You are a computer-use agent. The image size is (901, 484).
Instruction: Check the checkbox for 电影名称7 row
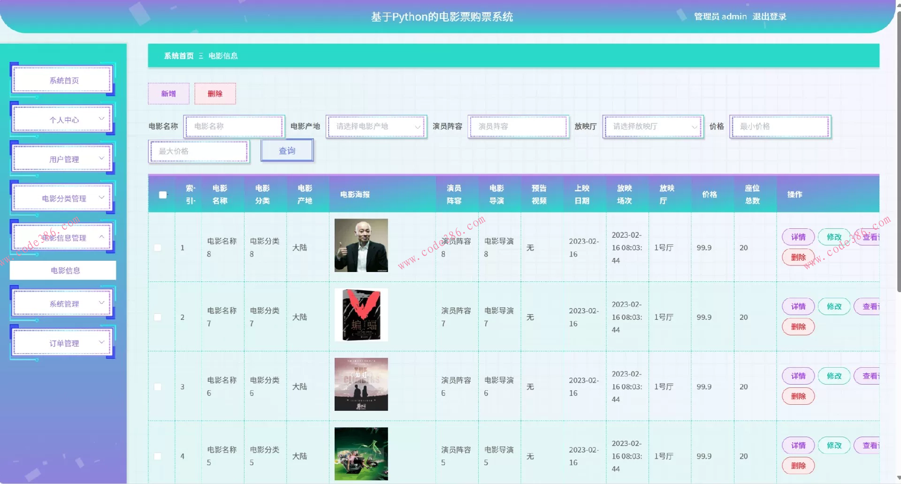click(158, 317)
